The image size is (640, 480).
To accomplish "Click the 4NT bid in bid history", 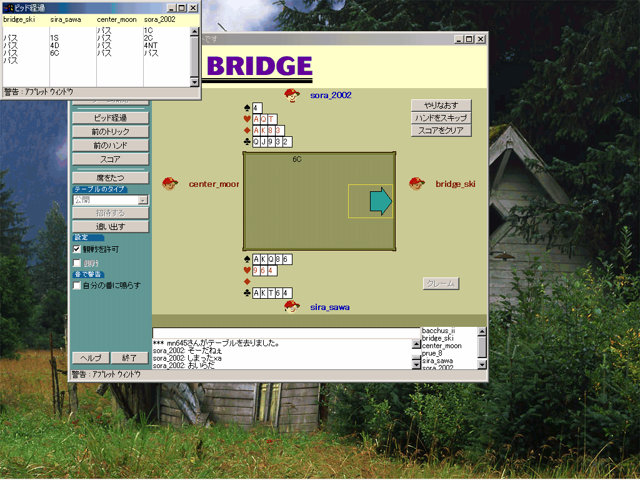I will tap(151, 46).
